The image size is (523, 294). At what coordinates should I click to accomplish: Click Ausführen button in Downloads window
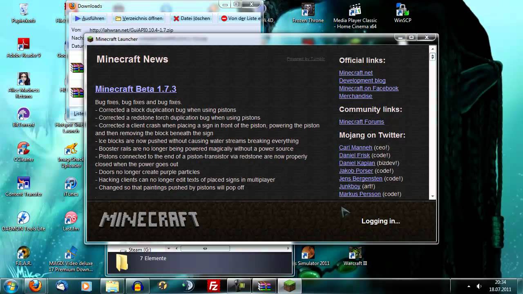click(x=89, y=18)
